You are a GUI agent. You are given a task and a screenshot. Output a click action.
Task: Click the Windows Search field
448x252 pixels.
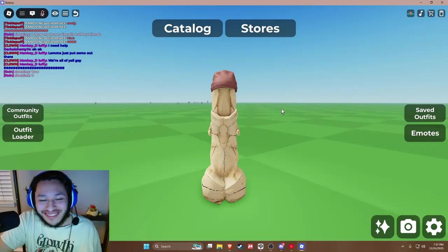tap(171, 246)
